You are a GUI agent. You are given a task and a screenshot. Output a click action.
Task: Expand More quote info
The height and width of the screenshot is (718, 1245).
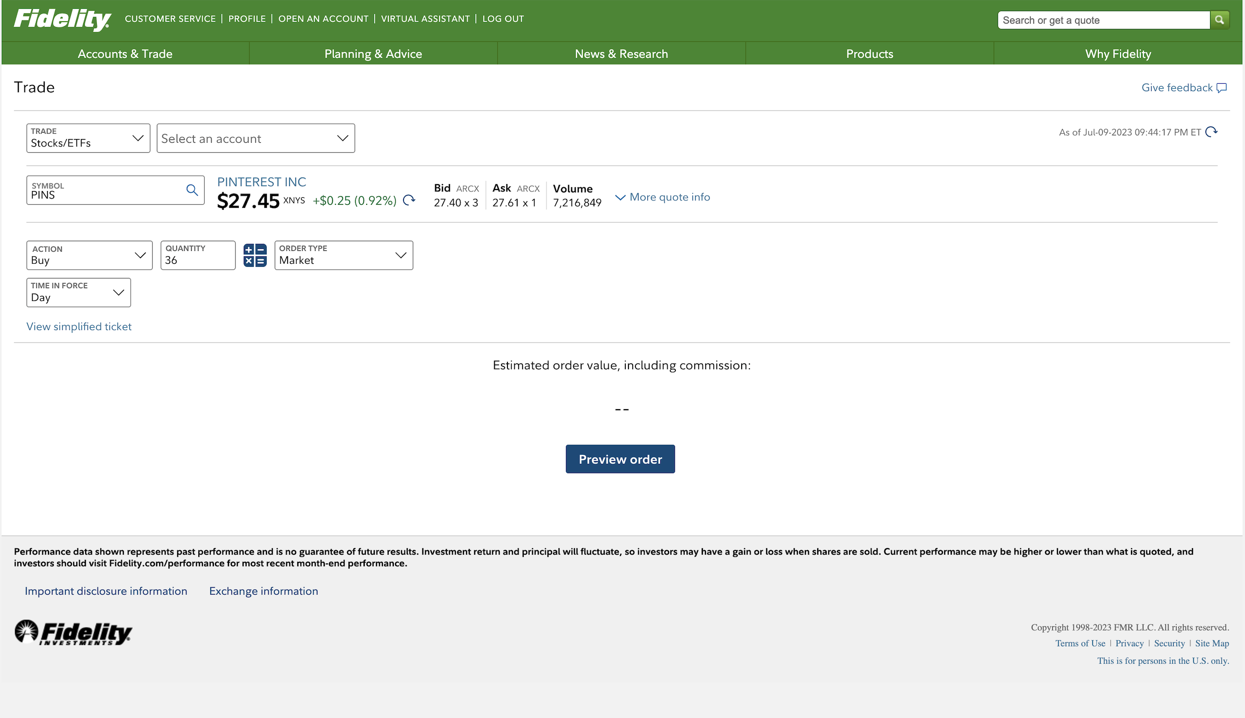663,197
